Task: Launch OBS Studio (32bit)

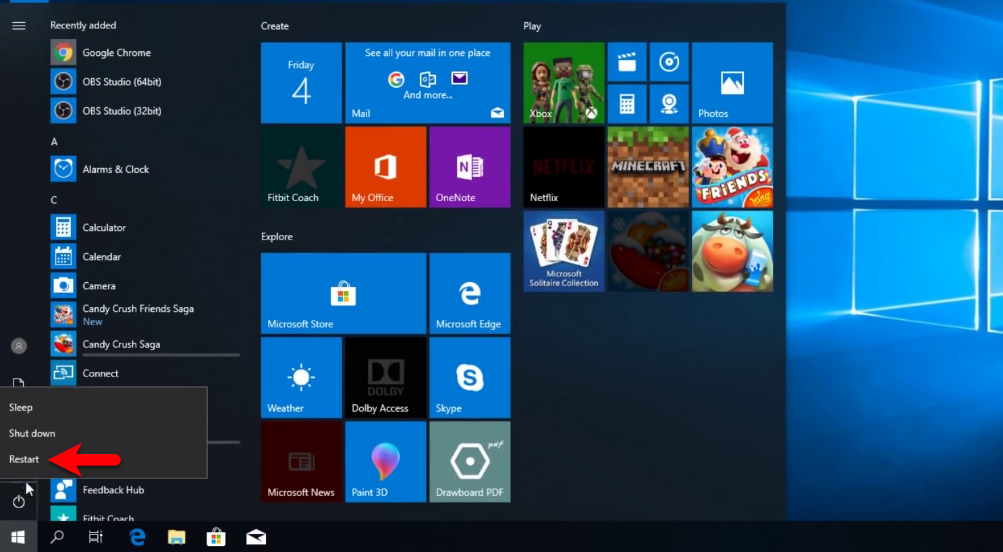Action: pos(144,111)
